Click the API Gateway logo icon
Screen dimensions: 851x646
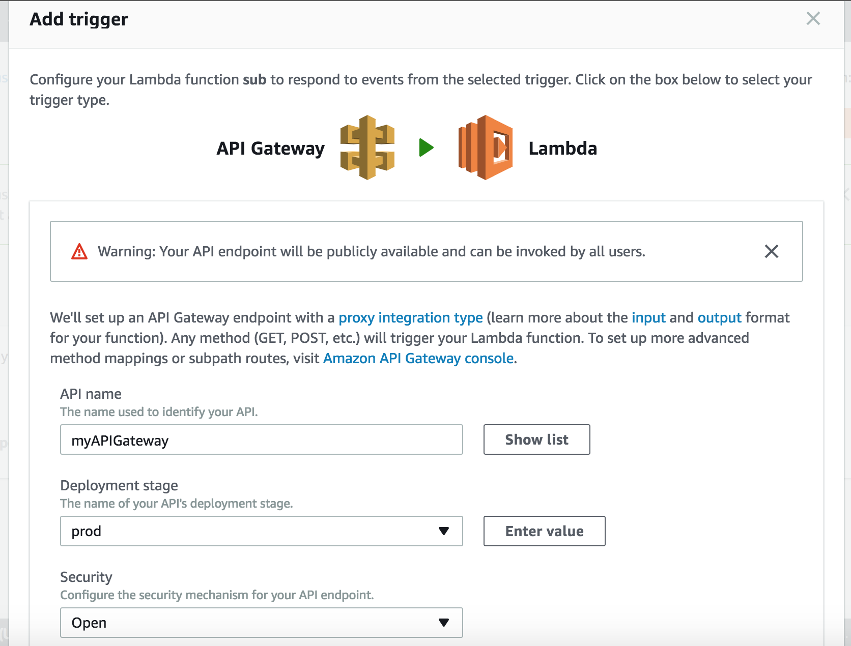click(x=367, y=148)
